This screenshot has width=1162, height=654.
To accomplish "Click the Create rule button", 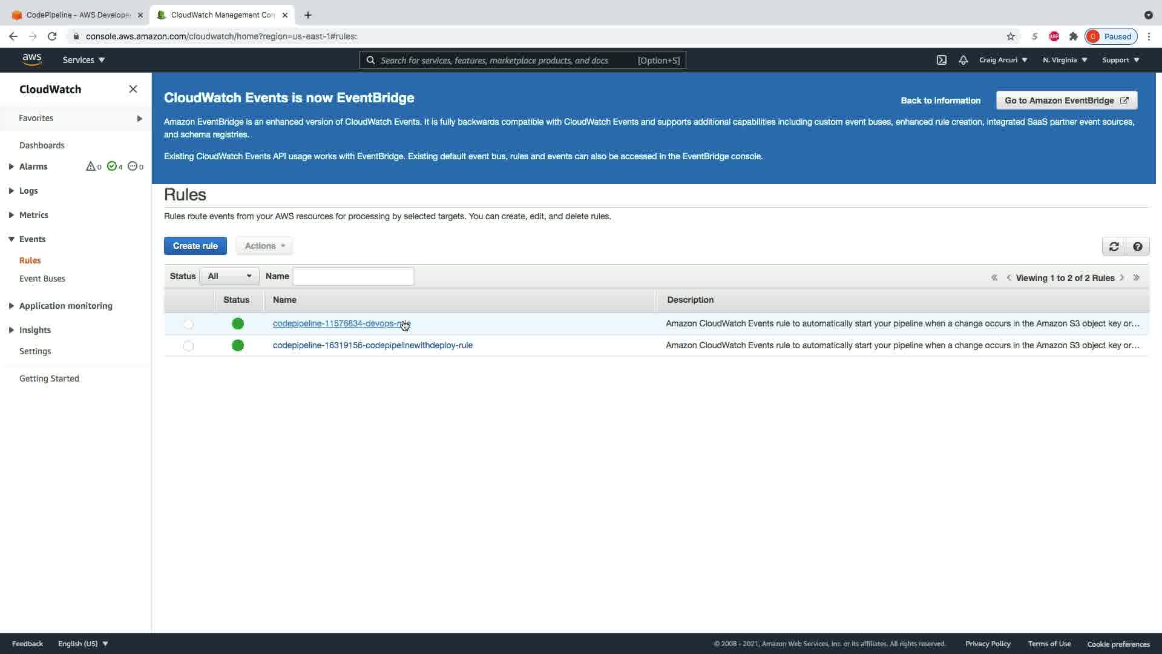I will click(x=195, y=246).
